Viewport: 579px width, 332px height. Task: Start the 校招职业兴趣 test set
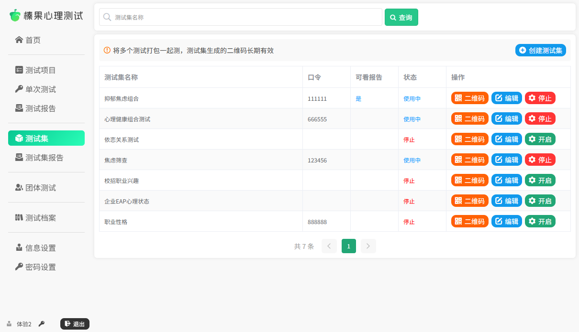point(540,180)
